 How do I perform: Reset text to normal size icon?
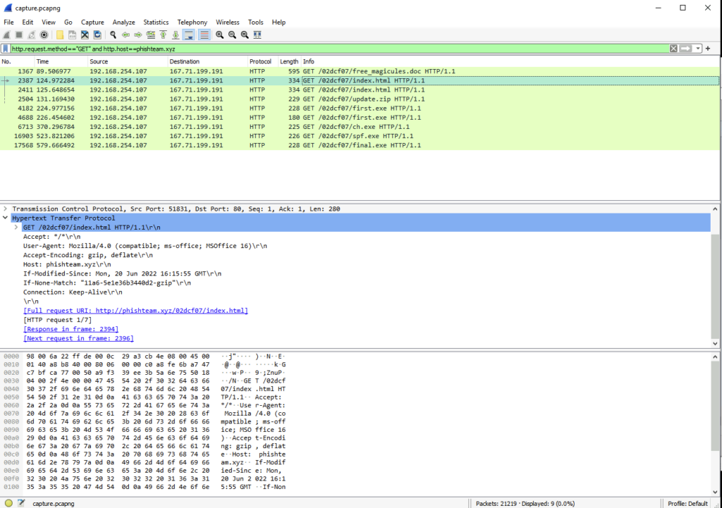[245, 35]
